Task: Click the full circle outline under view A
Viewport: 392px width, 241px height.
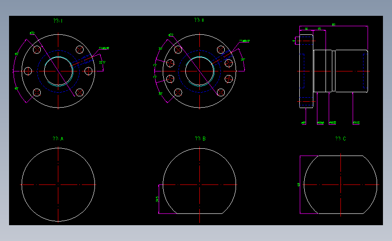Action: [x=58, y=184]
